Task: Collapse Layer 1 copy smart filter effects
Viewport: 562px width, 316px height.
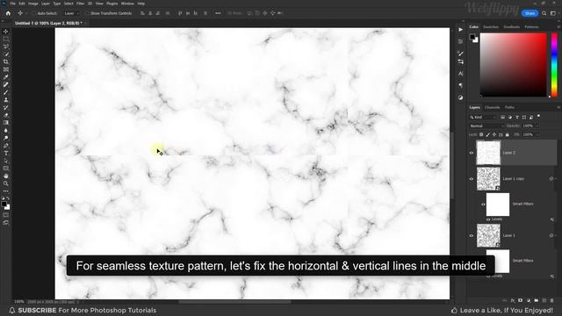Action: [555, 179]
